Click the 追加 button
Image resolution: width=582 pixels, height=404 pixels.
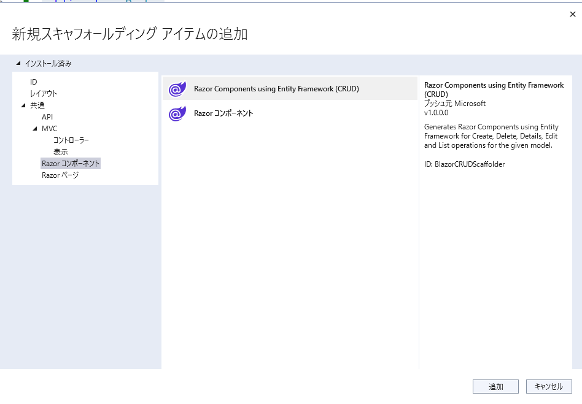coord(495,387)
